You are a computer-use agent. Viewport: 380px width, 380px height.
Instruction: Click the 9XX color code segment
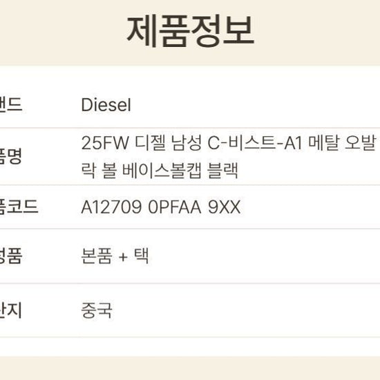224,207
